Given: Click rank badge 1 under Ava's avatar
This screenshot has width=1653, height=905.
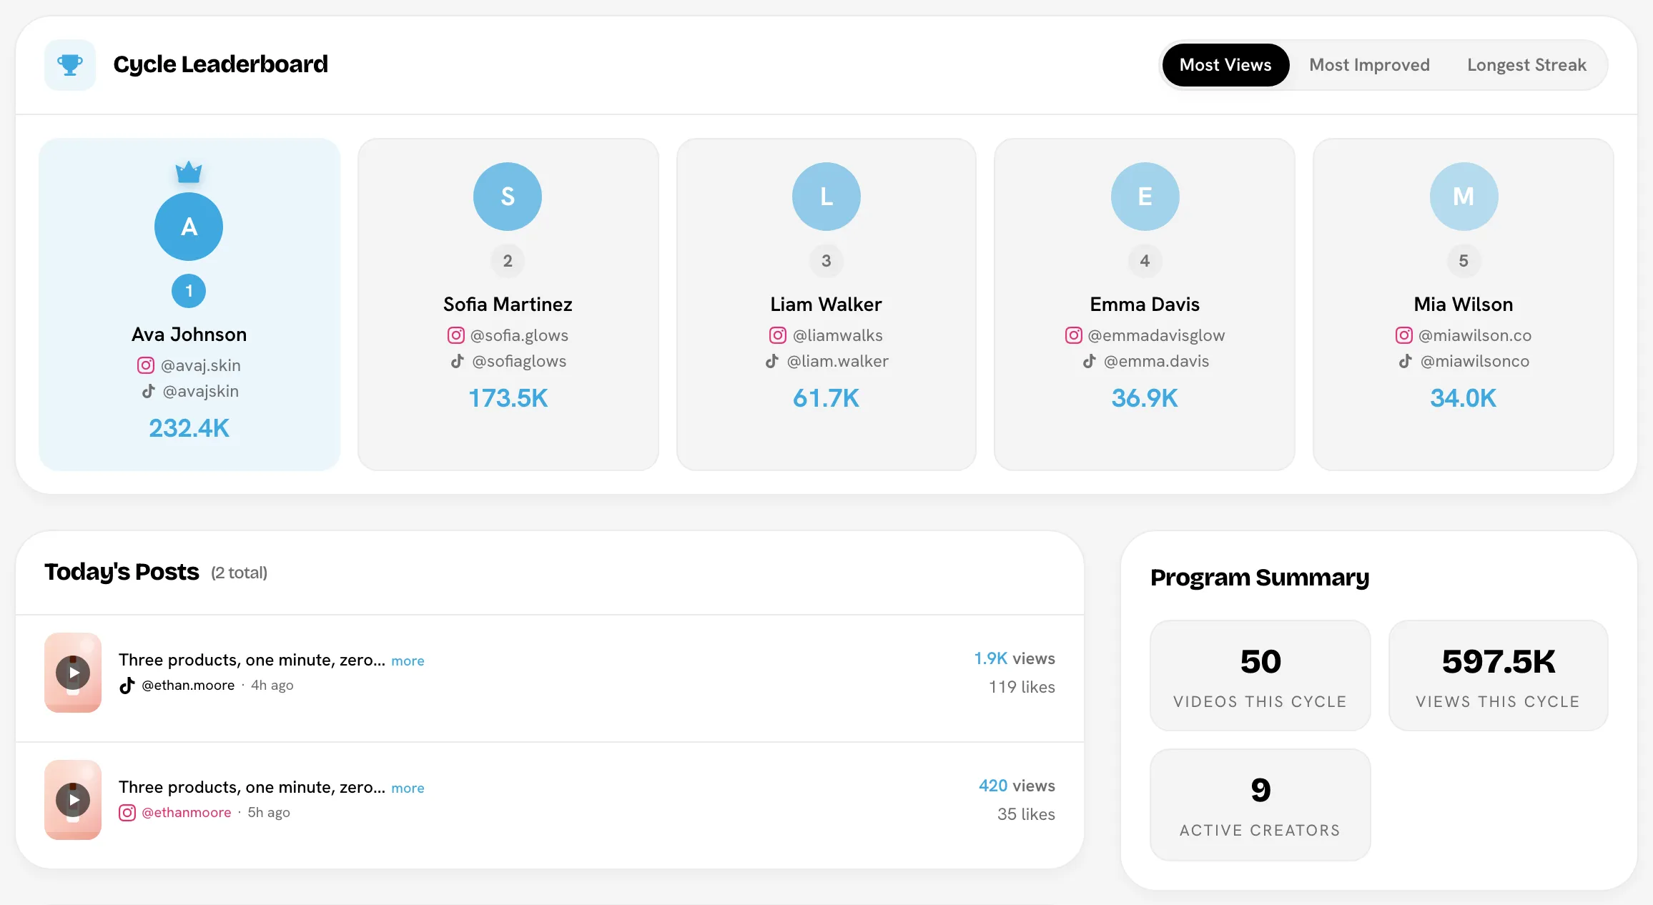Looking at the screenshot, I should click(189, 291).
